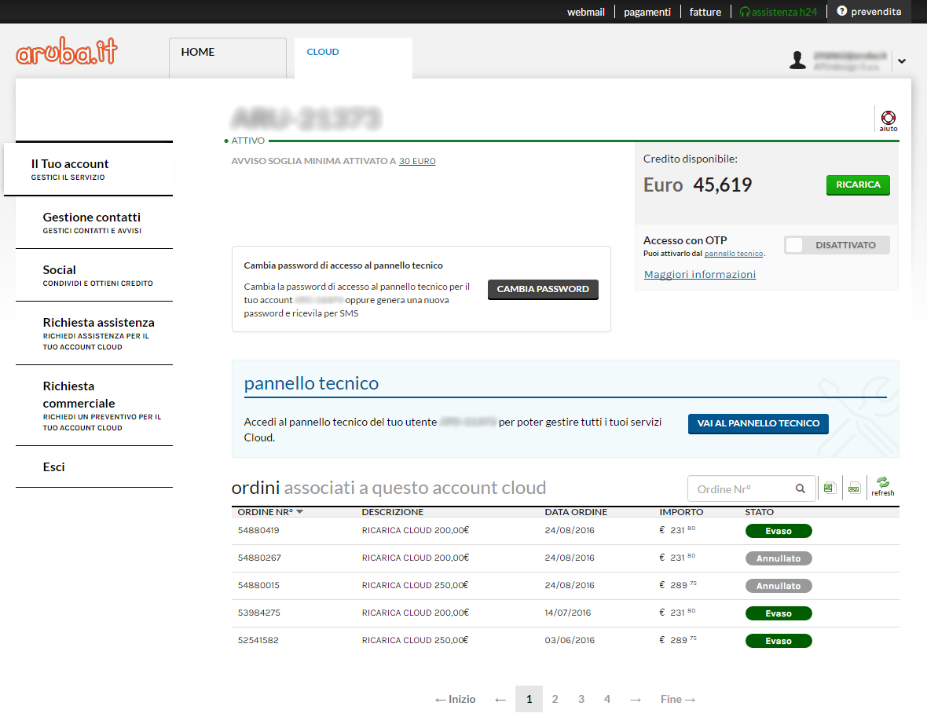Open Gestione contatti menu item
927x728 pixels.
point(94,223)
